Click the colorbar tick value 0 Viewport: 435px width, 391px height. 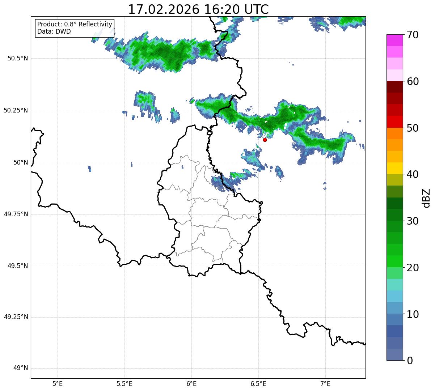pos(410,361)
